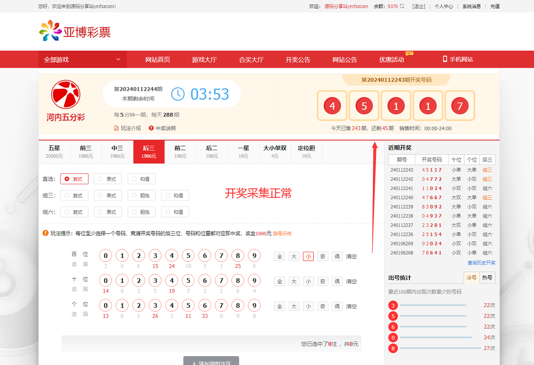Switch to 热号 statistics tab
Screen dimensions: 534x365
point(487,277)
